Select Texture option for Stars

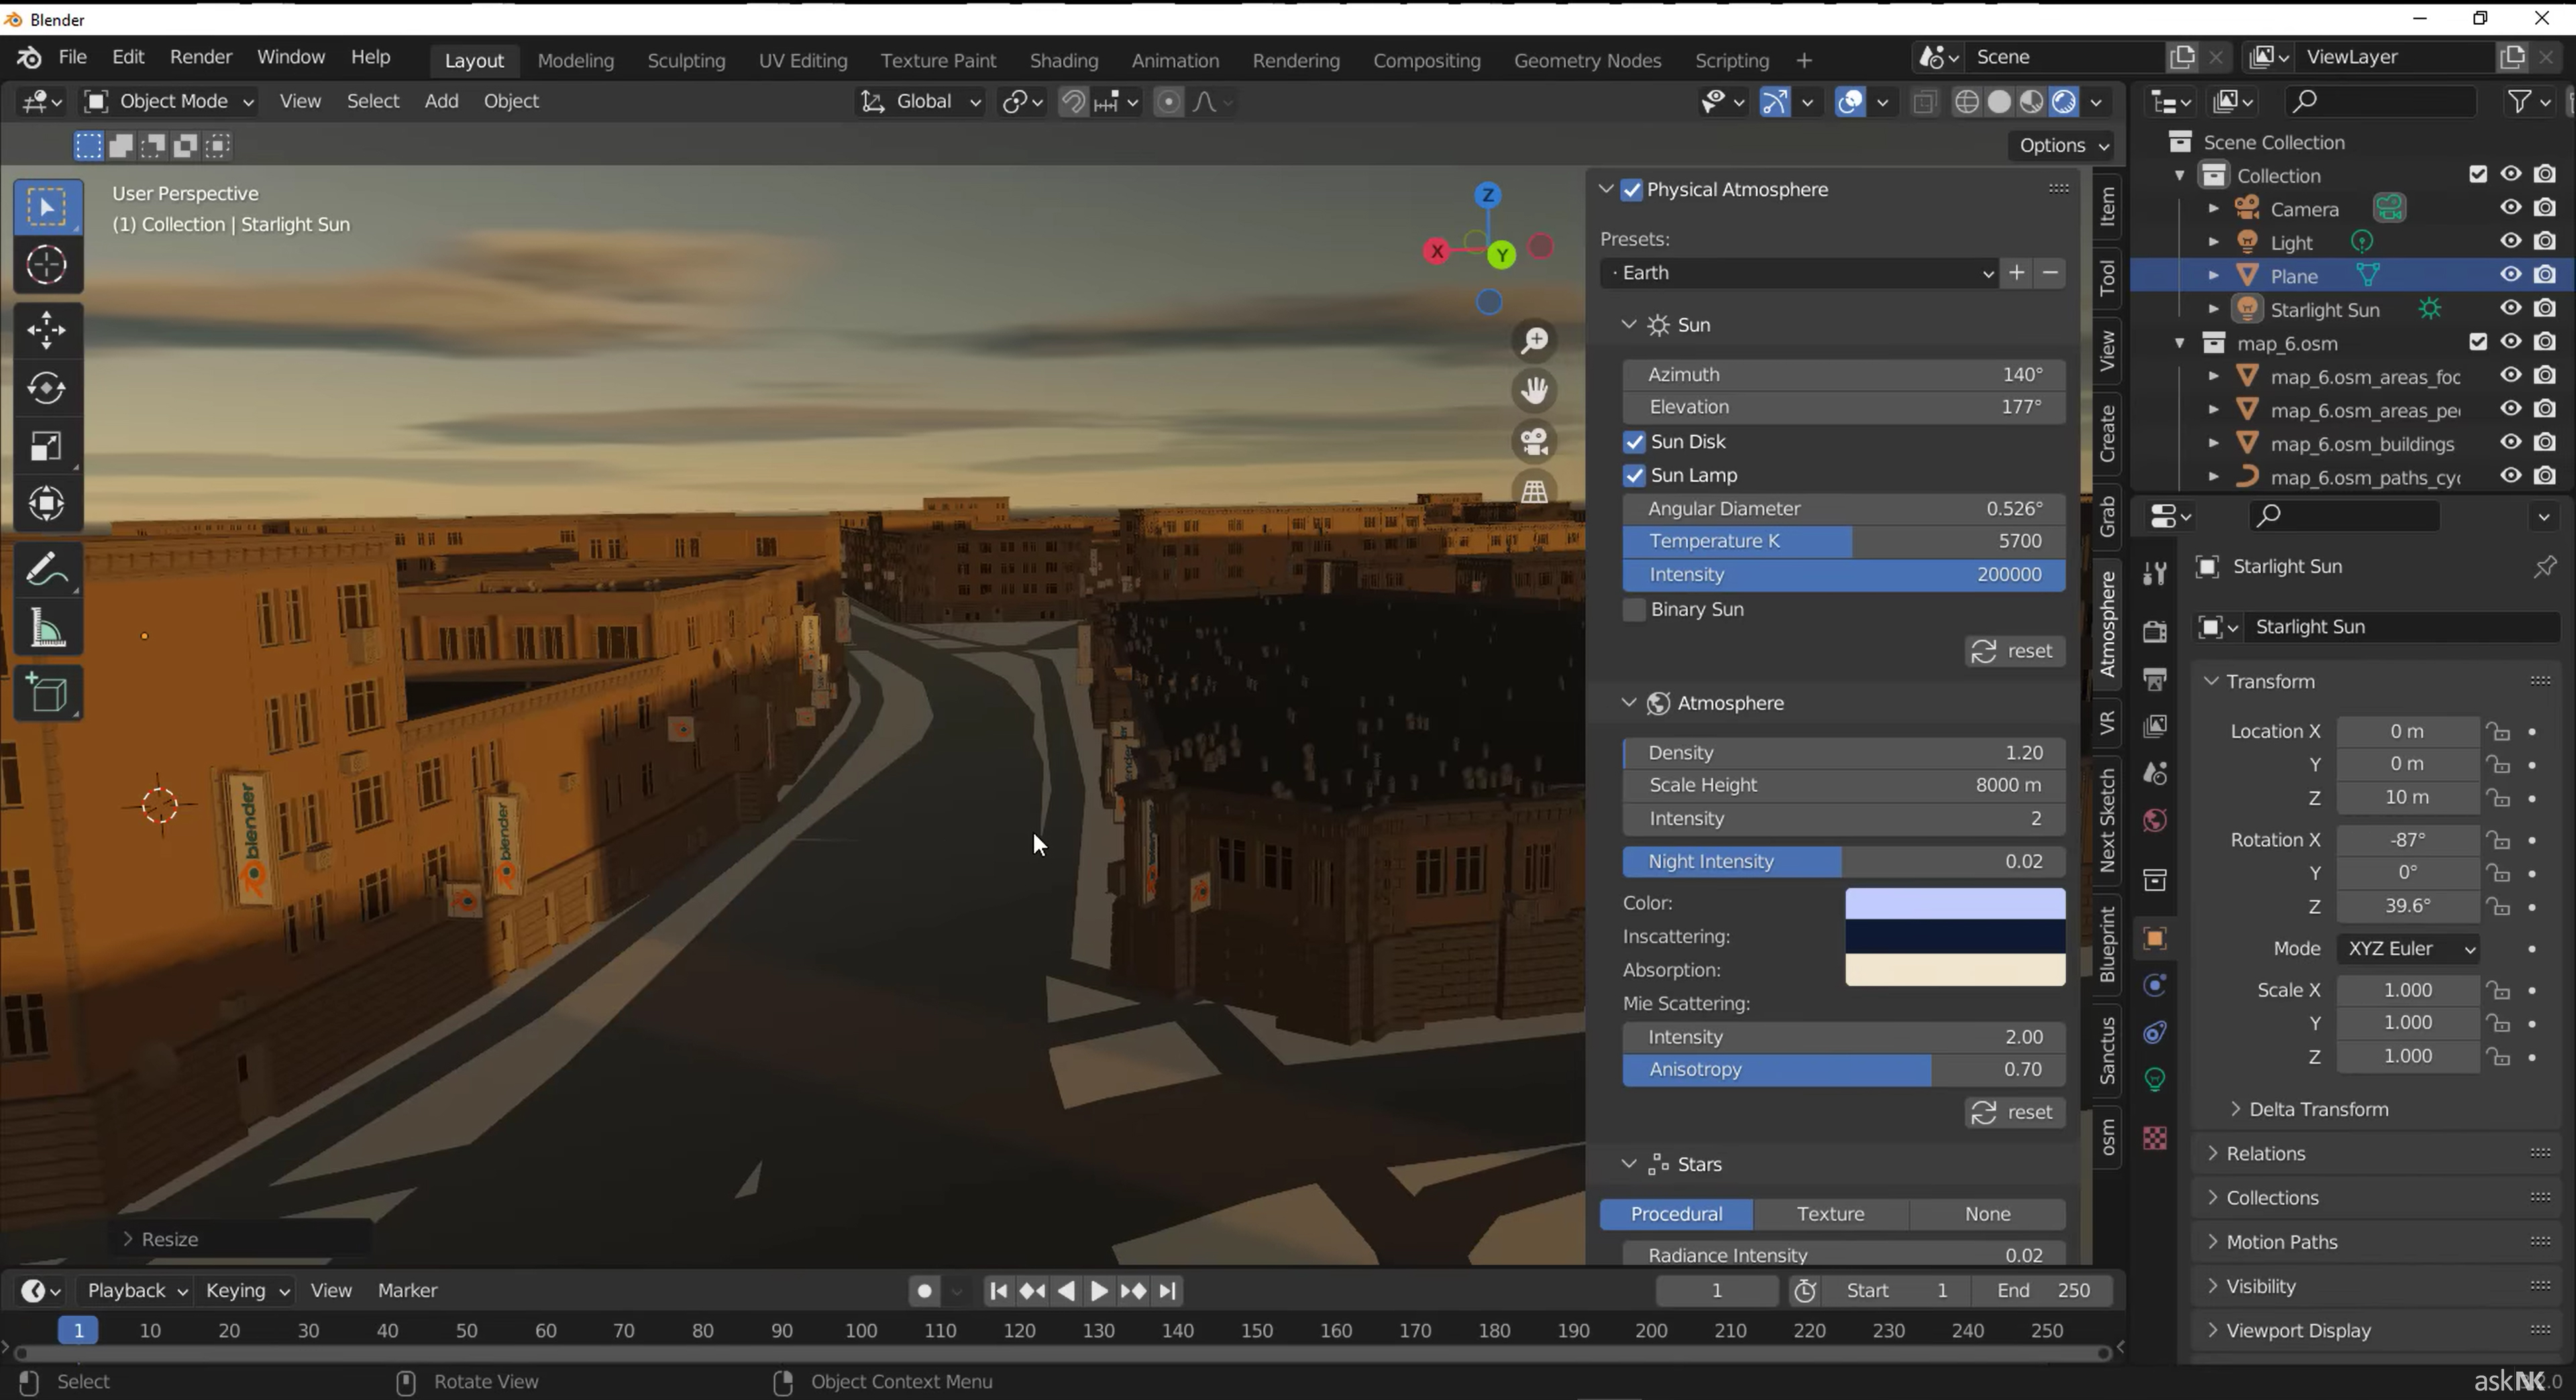pos(1830,1214)
